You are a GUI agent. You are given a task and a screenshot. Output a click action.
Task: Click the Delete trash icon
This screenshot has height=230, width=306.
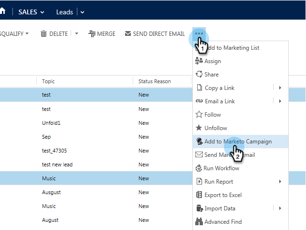43,33
